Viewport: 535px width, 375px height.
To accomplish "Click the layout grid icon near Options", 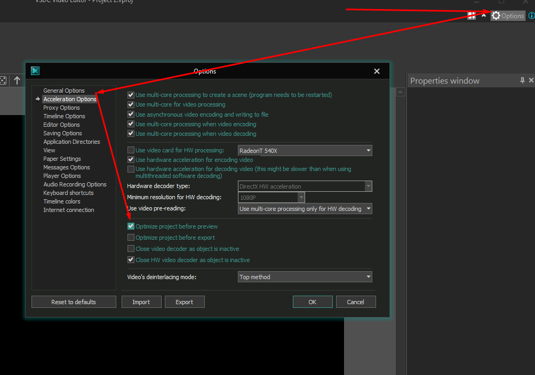I will [471, 15].
